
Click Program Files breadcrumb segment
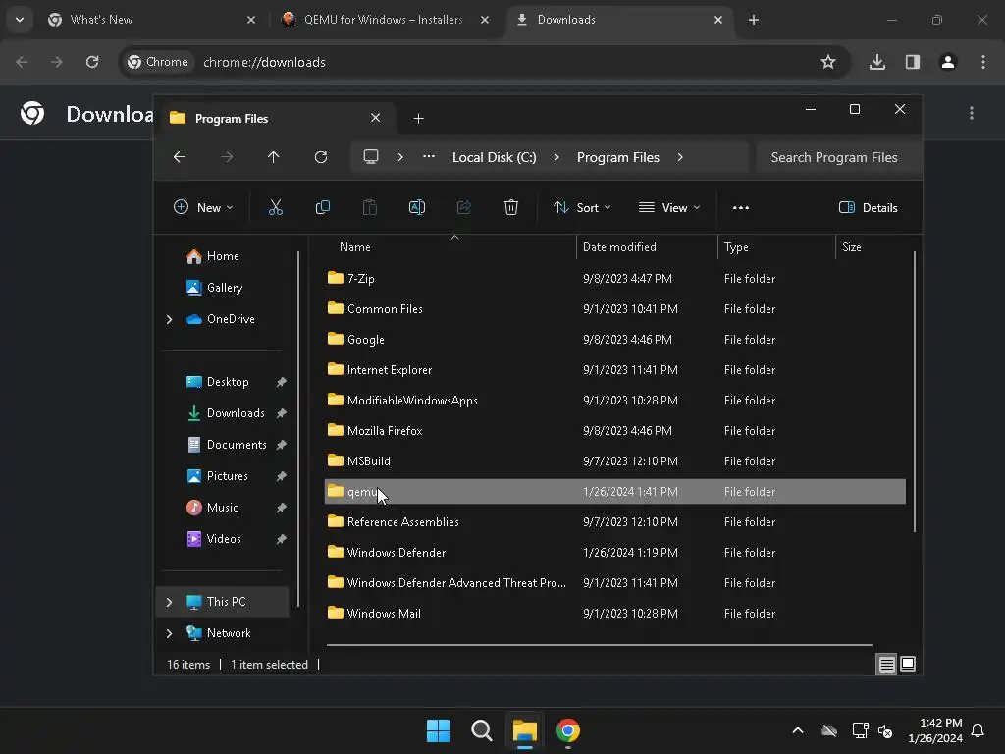tap(618, 157)
